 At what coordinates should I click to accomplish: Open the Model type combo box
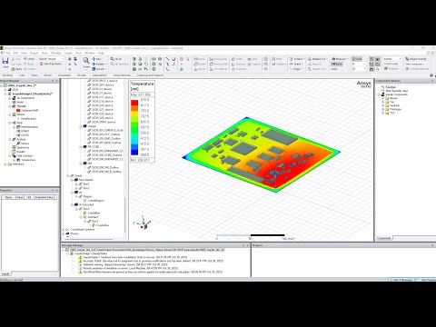tap(392, 59)
